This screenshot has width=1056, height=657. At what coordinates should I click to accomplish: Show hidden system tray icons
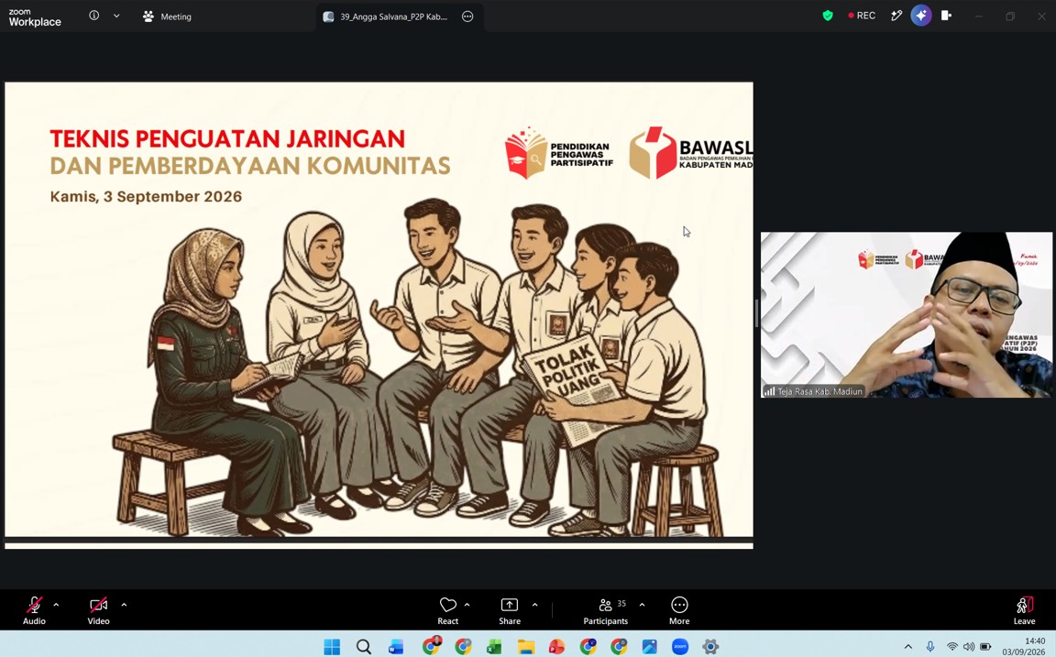pyautogui.click(x=907, y=647)
